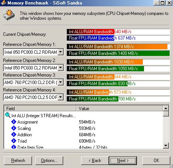Click the info icon next to Assignment
173x168 pixels.
(x=14, y=122)
